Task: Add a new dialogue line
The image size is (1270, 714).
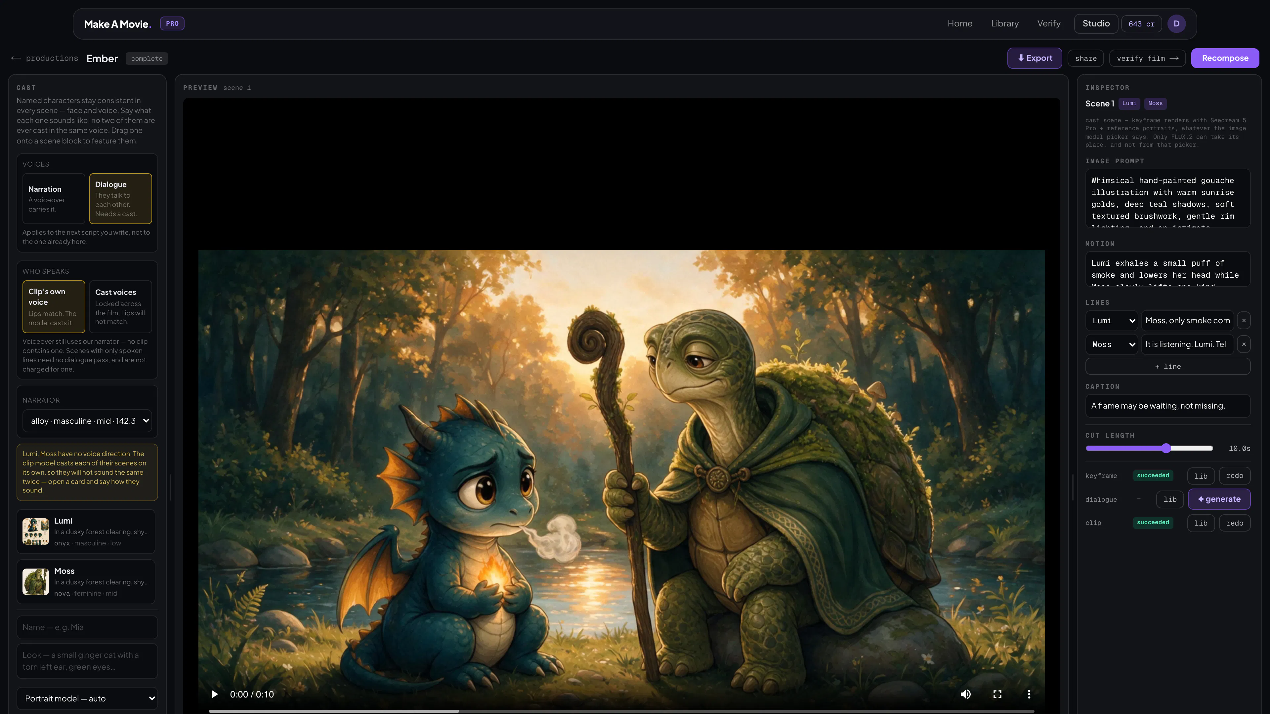Action: pos(1167,366)
